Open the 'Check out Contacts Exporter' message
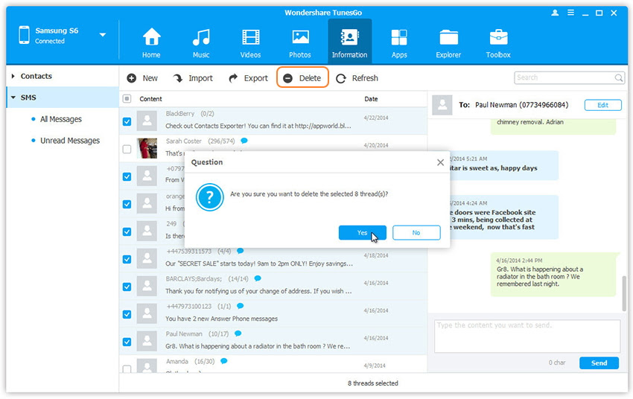The image size is (633, 399). point(258,126)
